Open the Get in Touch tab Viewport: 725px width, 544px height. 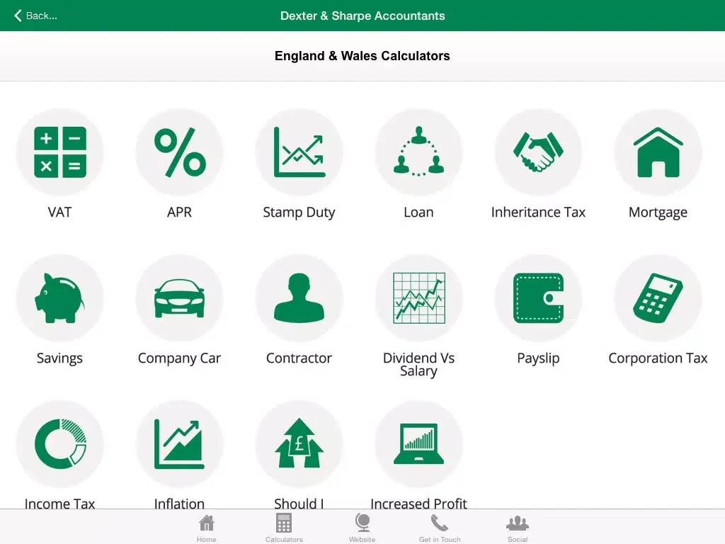pos(440,528)
